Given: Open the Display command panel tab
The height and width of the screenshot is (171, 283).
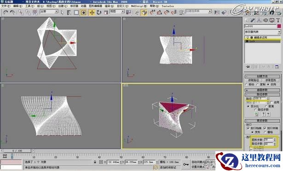Looking at the screenshot, I should point(272,20).
